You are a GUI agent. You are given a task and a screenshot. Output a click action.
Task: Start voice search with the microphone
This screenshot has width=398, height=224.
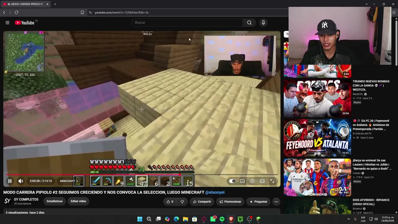263,22
